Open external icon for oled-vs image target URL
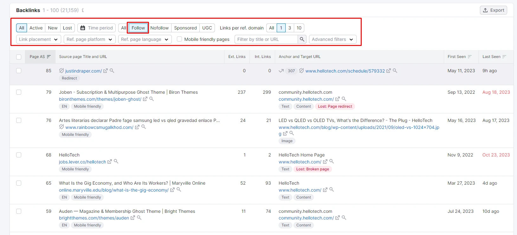 285,134
